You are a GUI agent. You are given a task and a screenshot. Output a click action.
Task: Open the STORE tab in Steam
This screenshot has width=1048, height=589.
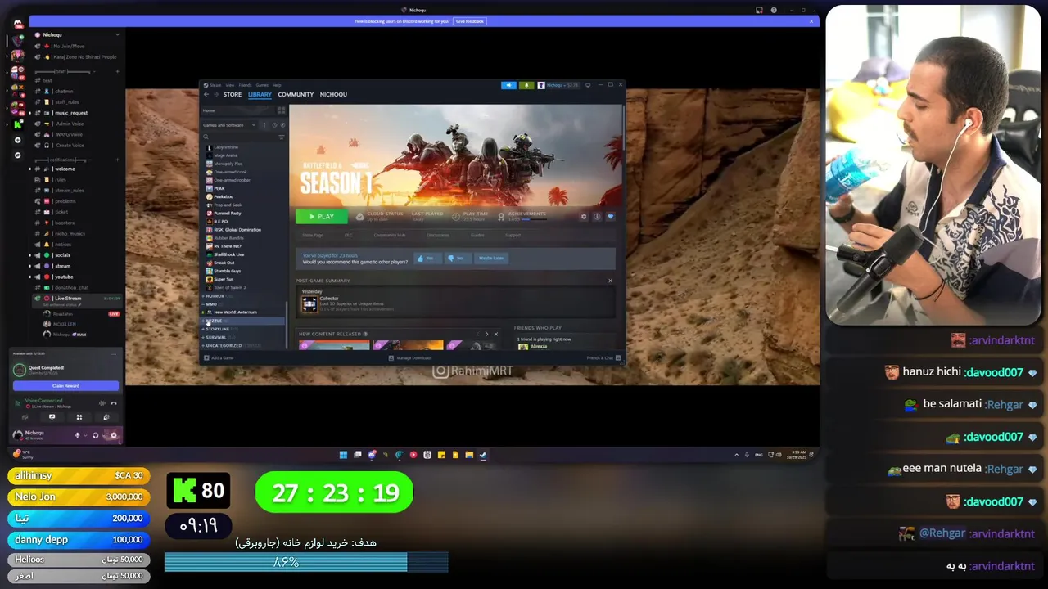click(233, 94)
